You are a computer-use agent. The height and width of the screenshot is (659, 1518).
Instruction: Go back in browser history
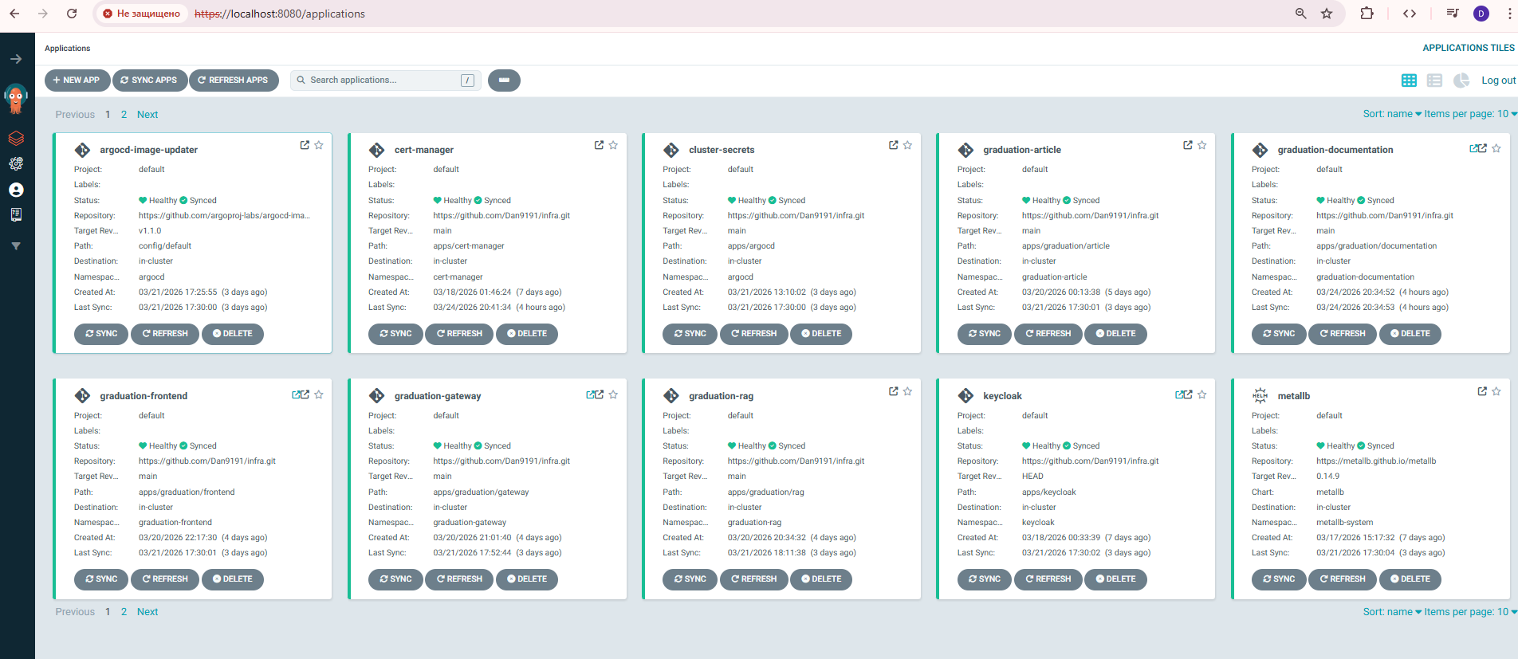(14, 14)
